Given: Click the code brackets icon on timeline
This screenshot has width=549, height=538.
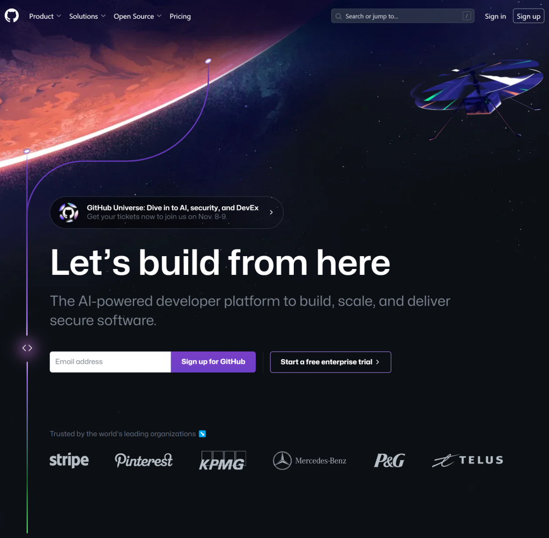Looking at the screenshot, I should (x=27, y=348).
